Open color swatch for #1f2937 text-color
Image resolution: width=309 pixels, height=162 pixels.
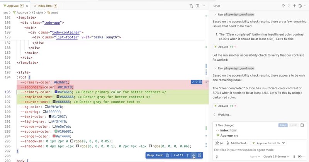pos(50,116)
